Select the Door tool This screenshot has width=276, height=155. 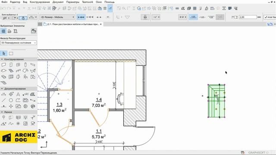pos(11,65)
